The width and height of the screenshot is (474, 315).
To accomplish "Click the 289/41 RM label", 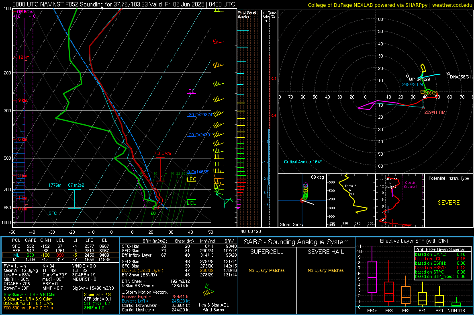I will [x=435, y=112].
